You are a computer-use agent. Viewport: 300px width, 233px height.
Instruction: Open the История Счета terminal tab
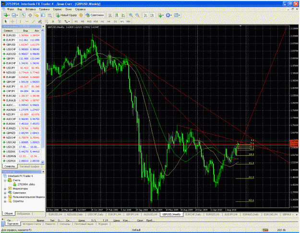tap(32, 223)
